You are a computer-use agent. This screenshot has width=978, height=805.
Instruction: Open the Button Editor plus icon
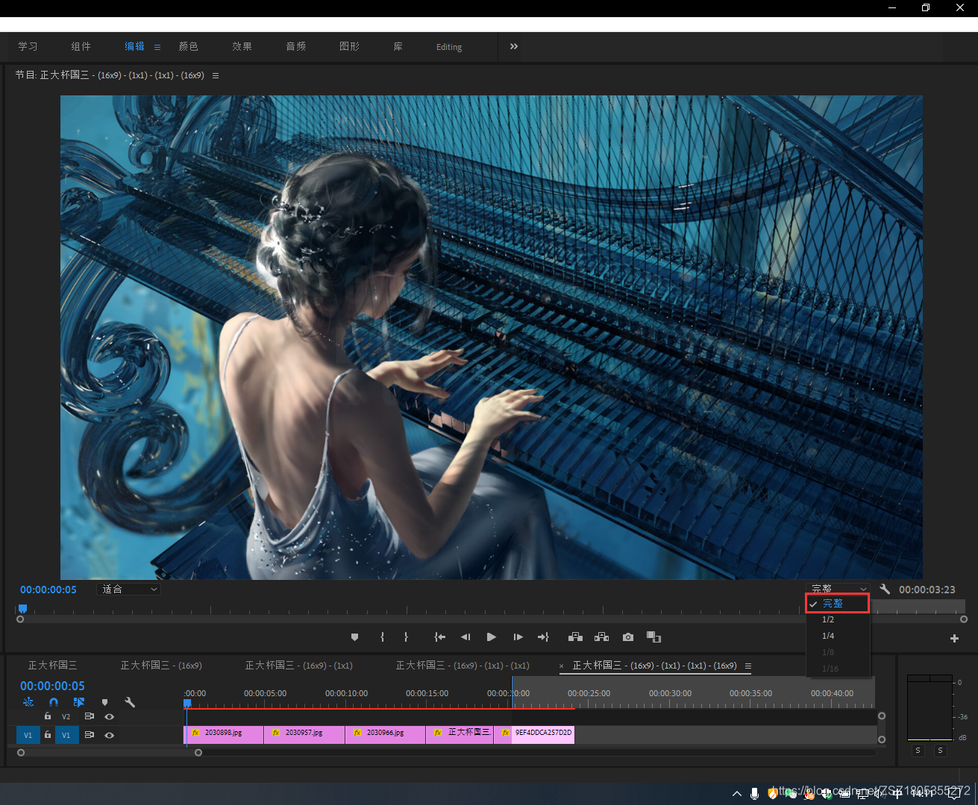click(x=954, y=638)
